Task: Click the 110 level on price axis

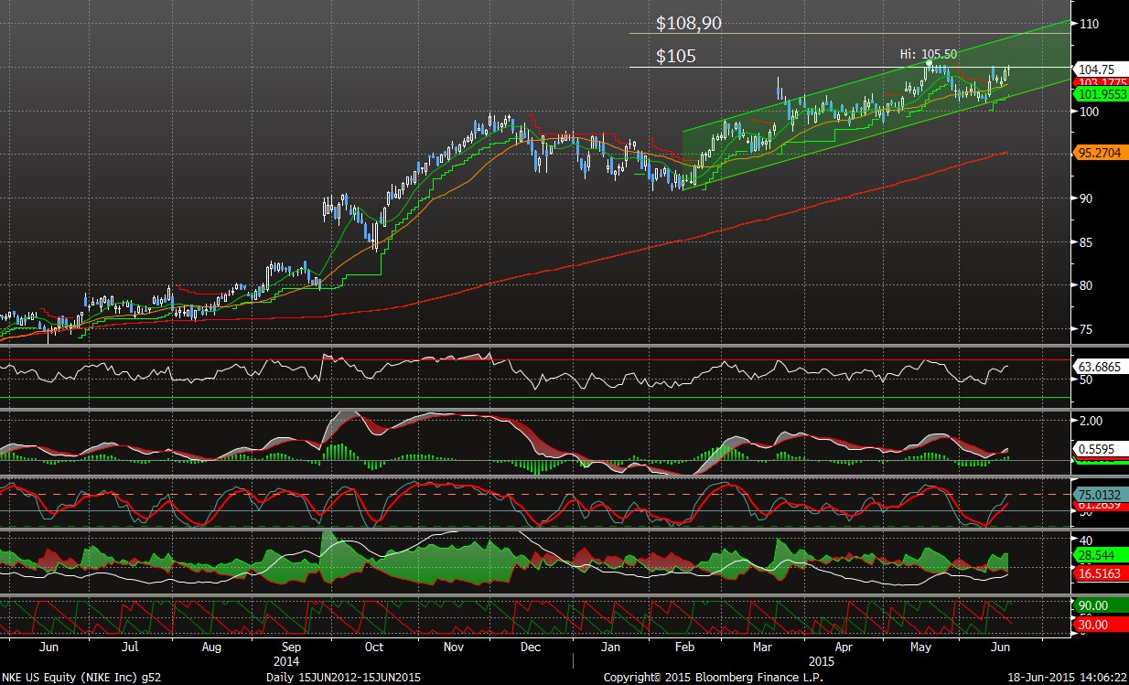Action: [1088, 24]
